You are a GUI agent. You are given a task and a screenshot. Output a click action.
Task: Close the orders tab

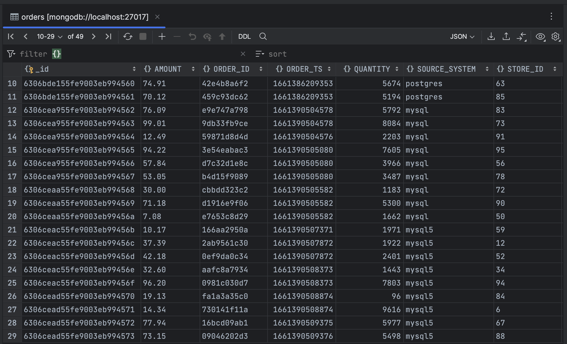(x=157, y=17)
